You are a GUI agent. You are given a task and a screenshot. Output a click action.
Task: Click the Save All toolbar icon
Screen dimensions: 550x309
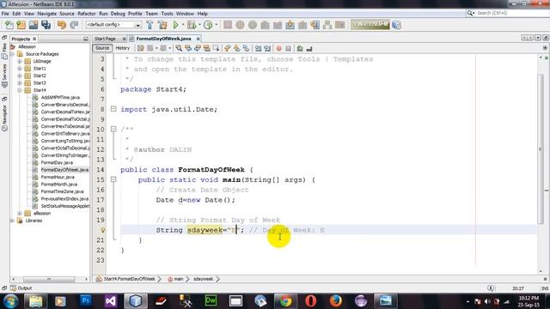click(x=46, y=25)
